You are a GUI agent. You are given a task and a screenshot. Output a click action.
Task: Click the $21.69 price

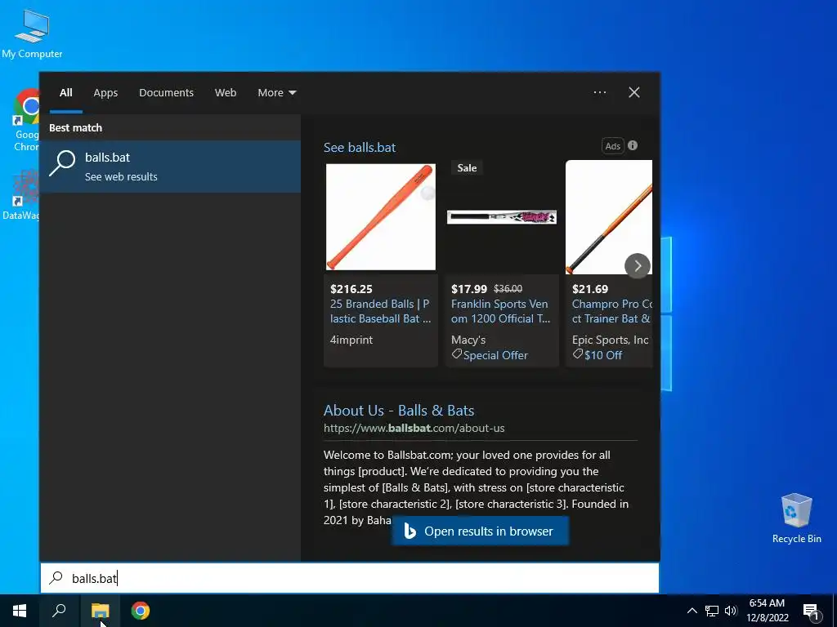[590, 289]
